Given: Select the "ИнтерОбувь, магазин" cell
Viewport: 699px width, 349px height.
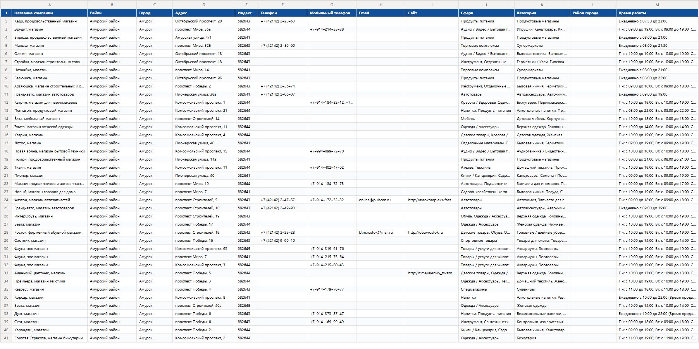Looking at the screenshot, I should tap(50, 216).
